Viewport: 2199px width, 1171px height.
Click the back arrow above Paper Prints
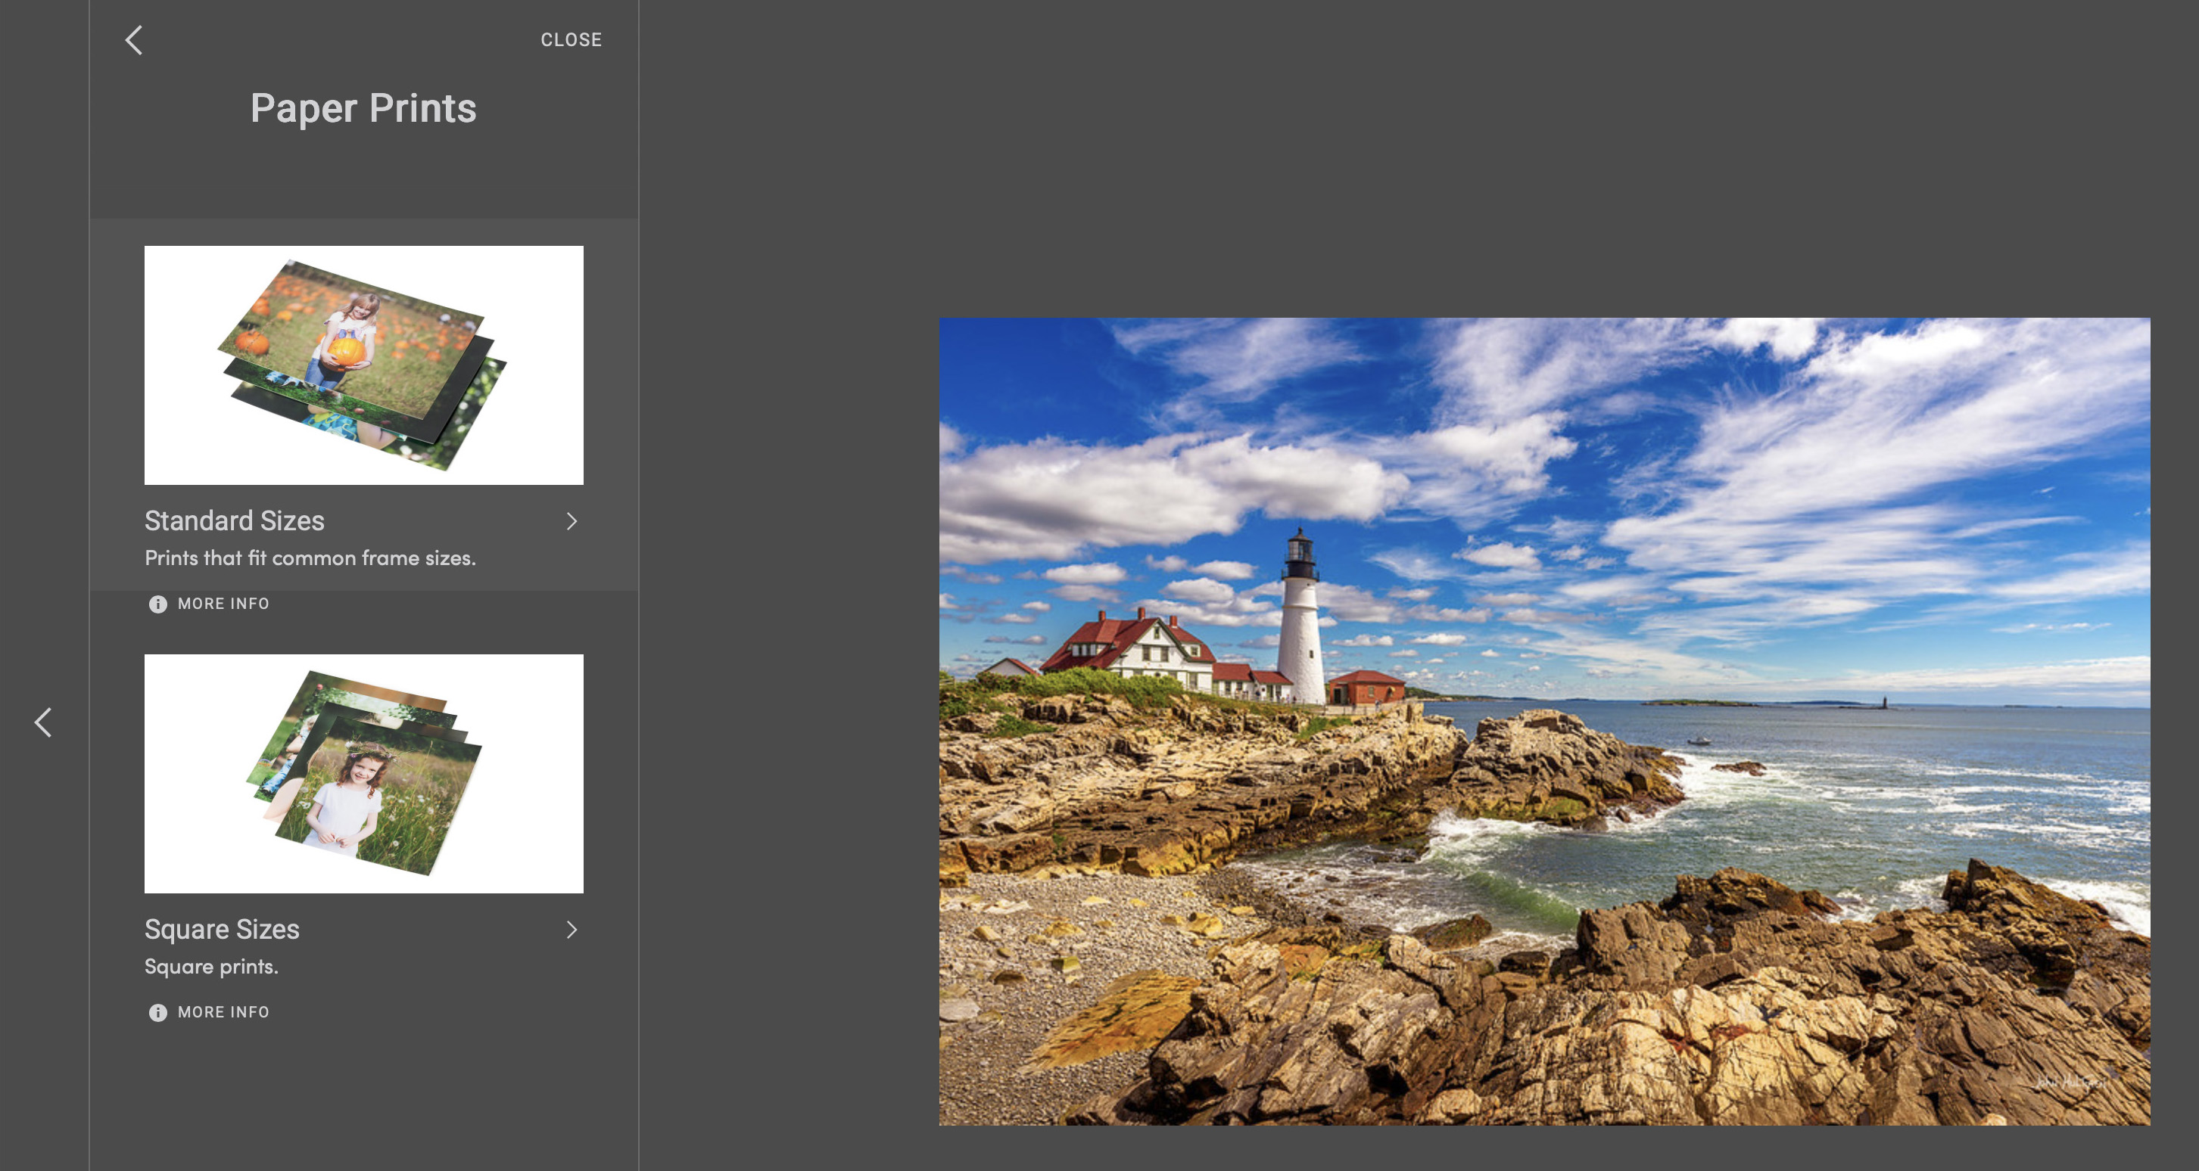coord(134,39)
